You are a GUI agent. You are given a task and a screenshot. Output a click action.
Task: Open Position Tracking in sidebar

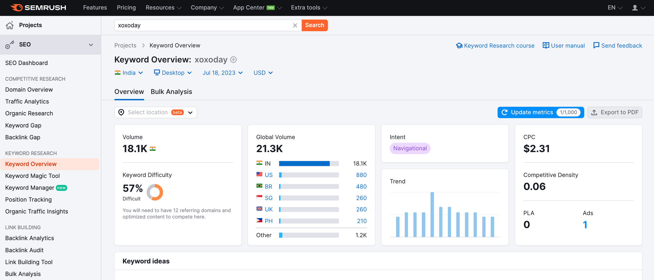point(28,200)
